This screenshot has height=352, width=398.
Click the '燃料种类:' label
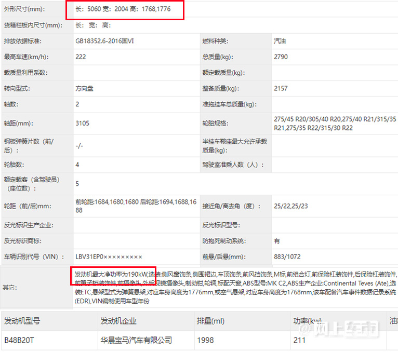coord(215,41)
